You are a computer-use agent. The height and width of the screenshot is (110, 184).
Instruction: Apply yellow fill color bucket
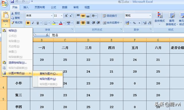[x=54, y=23]
